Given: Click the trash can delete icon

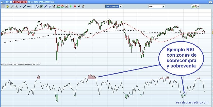Looking at the screenshot, I should (x=83, y=6).
